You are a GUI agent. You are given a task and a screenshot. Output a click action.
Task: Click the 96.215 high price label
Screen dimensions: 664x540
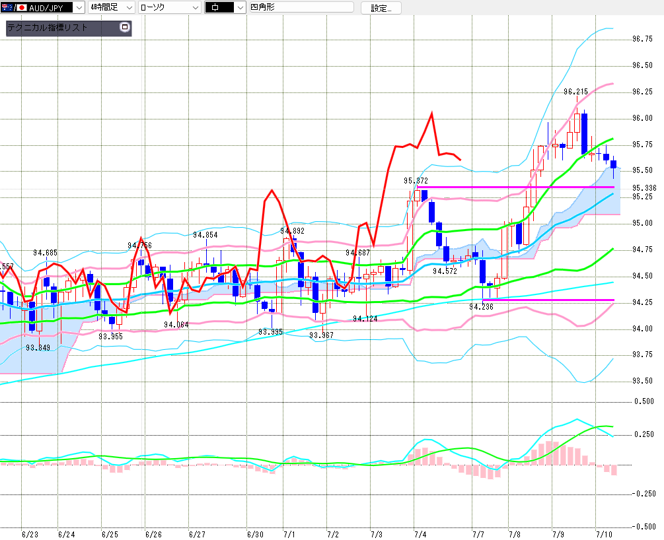(x=575, y=91)
